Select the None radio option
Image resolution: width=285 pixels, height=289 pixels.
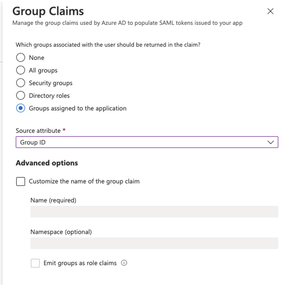(x=20, y=58)
